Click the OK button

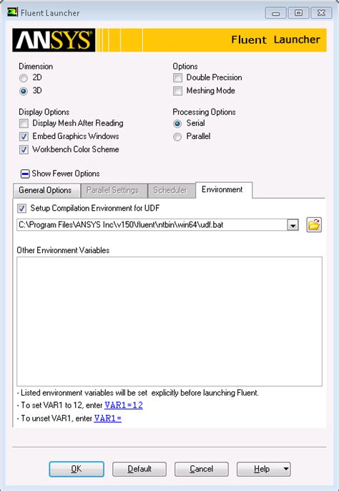pos(77,469)
